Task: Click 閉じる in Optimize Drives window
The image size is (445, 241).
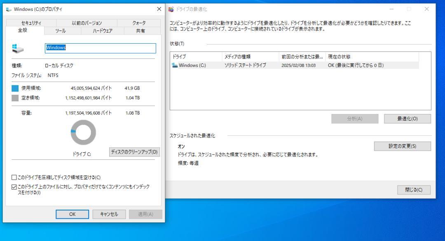Action: 414,190
